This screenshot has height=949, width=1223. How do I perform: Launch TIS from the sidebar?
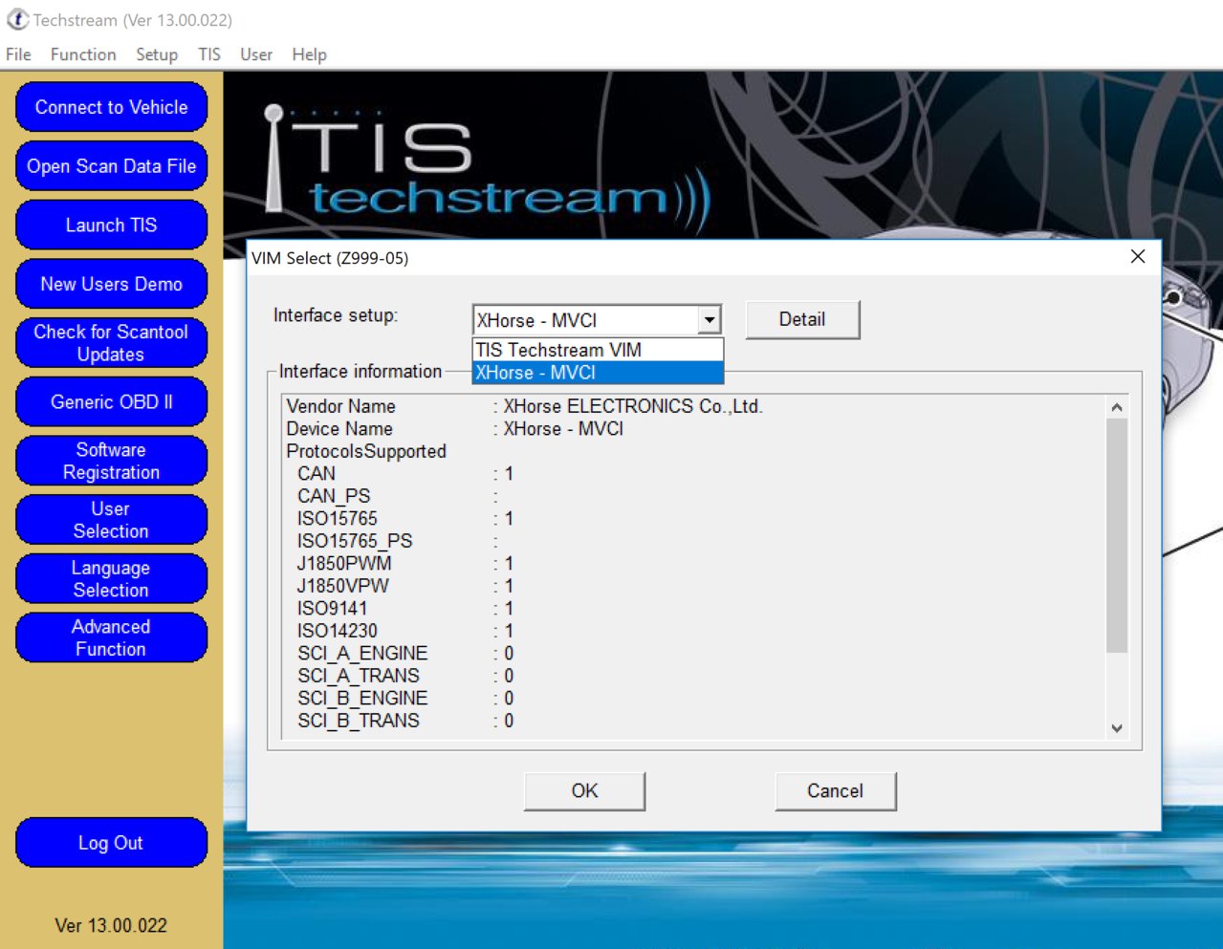[x=111, y=225]
